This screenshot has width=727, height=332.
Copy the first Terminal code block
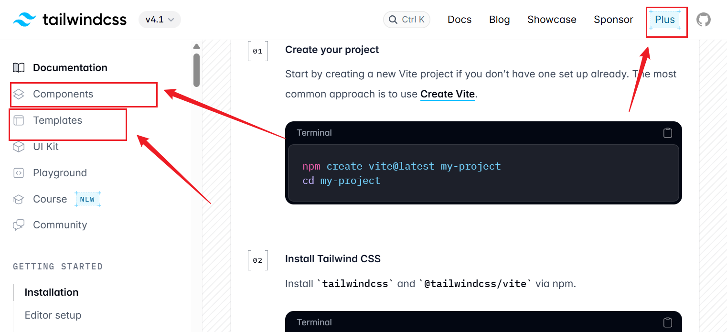(667, 133)
